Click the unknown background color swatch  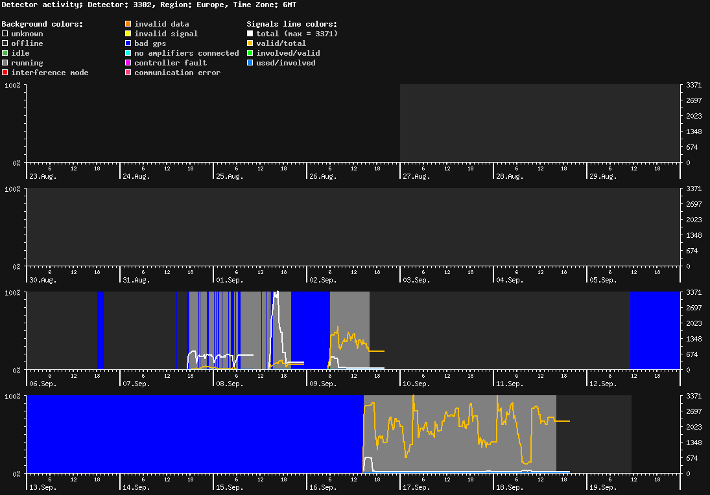coord(5,34)
